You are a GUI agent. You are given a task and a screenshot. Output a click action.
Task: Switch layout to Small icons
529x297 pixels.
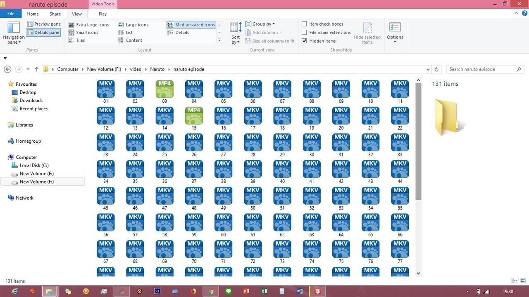coord(83,33)
